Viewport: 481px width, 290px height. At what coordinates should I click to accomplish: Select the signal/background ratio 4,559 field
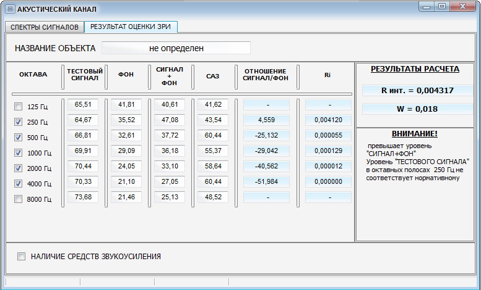pos(266,120)
